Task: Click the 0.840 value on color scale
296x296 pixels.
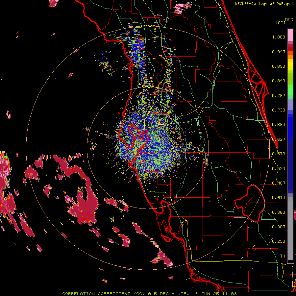Action: [279, 81]
